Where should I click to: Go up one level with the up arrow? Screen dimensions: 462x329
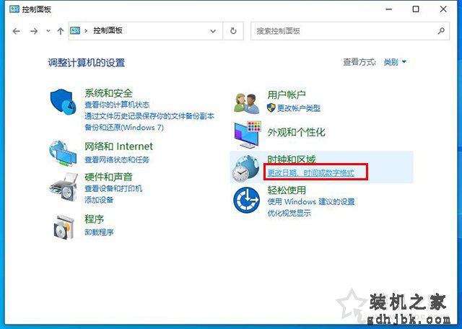(61, 31)
